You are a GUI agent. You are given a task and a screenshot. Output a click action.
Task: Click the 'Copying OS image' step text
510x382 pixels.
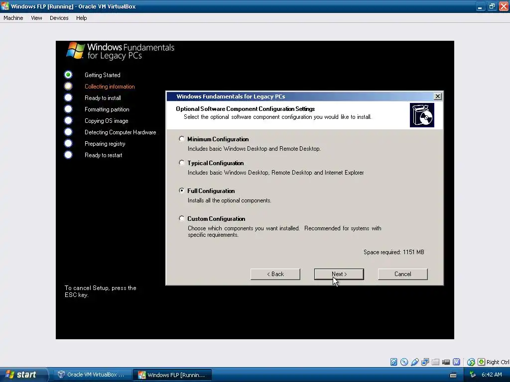pos(107,121)
